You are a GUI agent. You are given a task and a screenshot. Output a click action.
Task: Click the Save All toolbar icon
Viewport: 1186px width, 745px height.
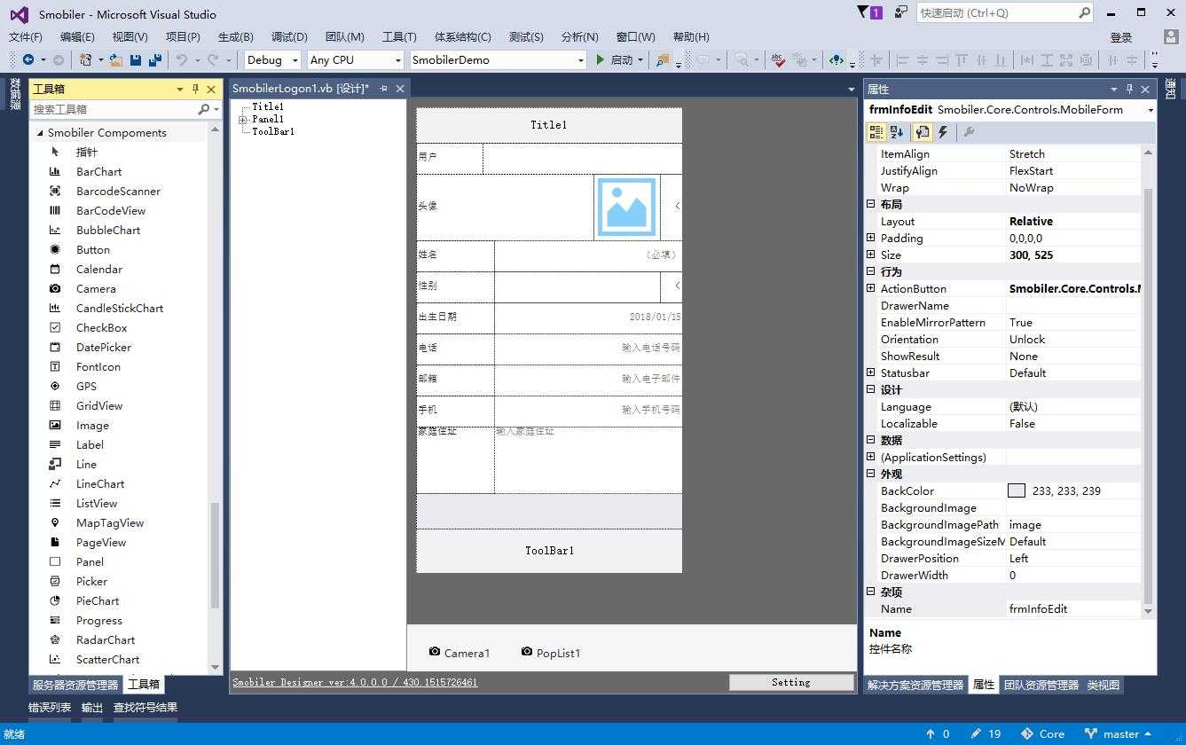coord(155,60)
